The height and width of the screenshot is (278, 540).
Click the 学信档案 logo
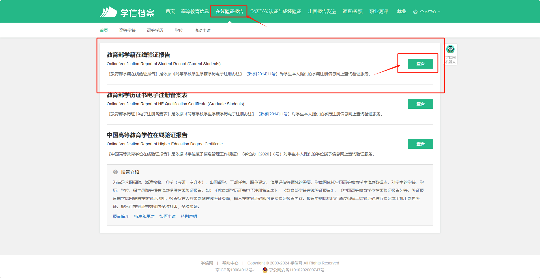point(127,12)
